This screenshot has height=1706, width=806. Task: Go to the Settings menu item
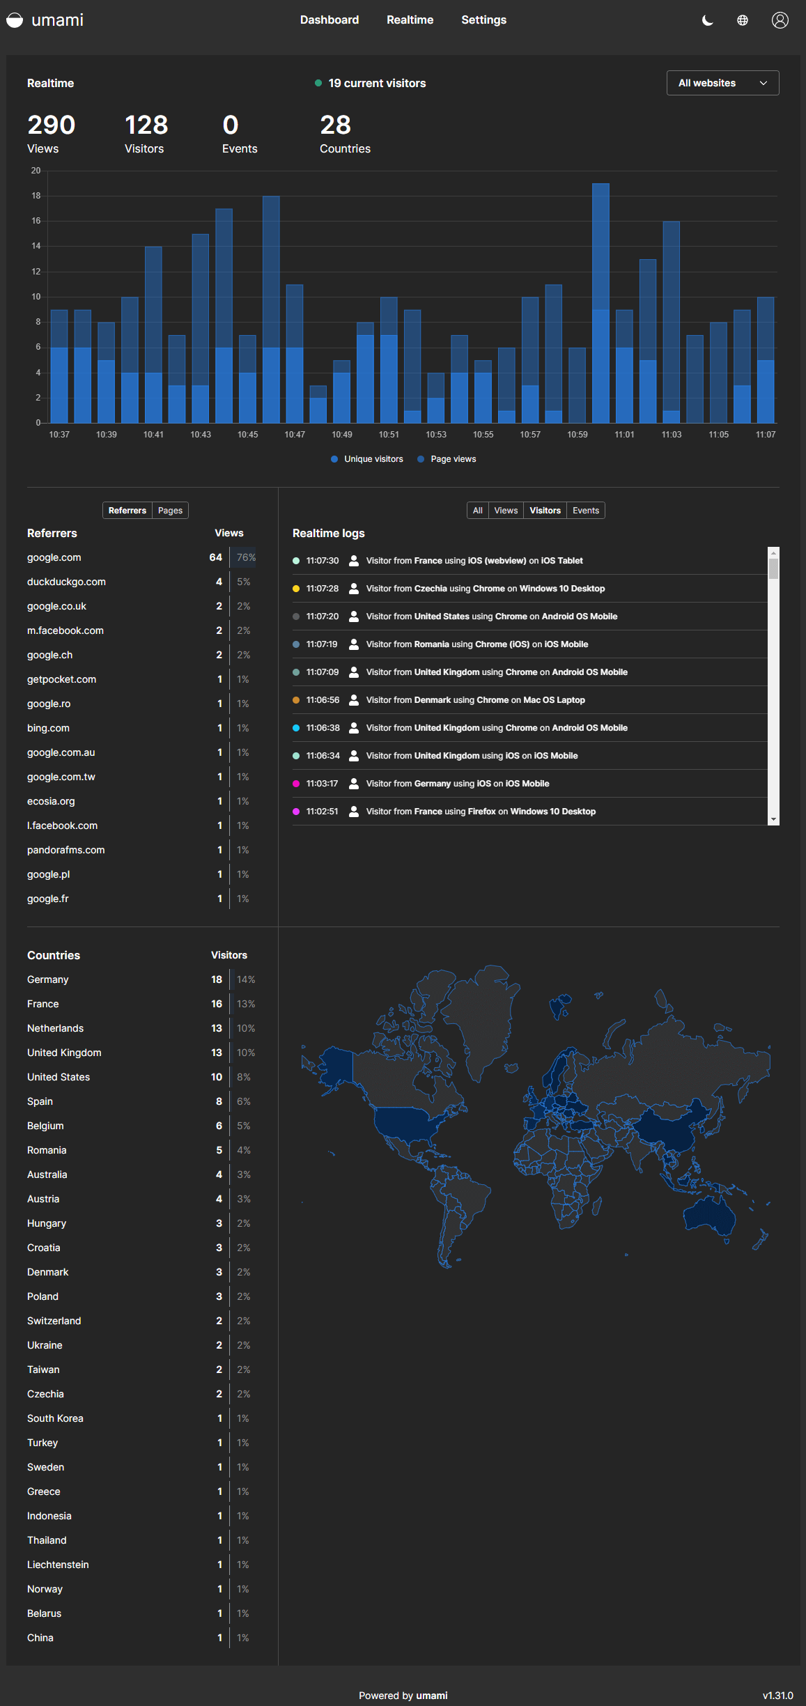[x=483, y=20]
